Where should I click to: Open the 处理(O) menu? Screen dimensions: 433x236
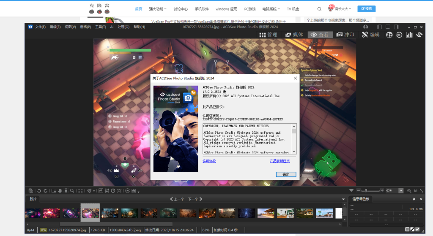coord(123,27)
